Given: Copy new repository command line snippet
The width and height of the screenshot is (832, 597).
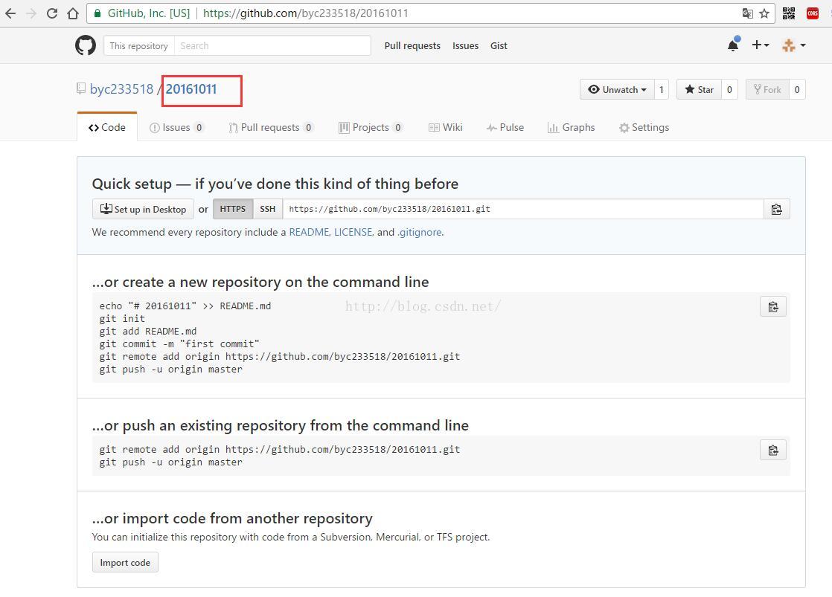Looking at the screenshot, I should pyautogui.click(x=773, y=306).
